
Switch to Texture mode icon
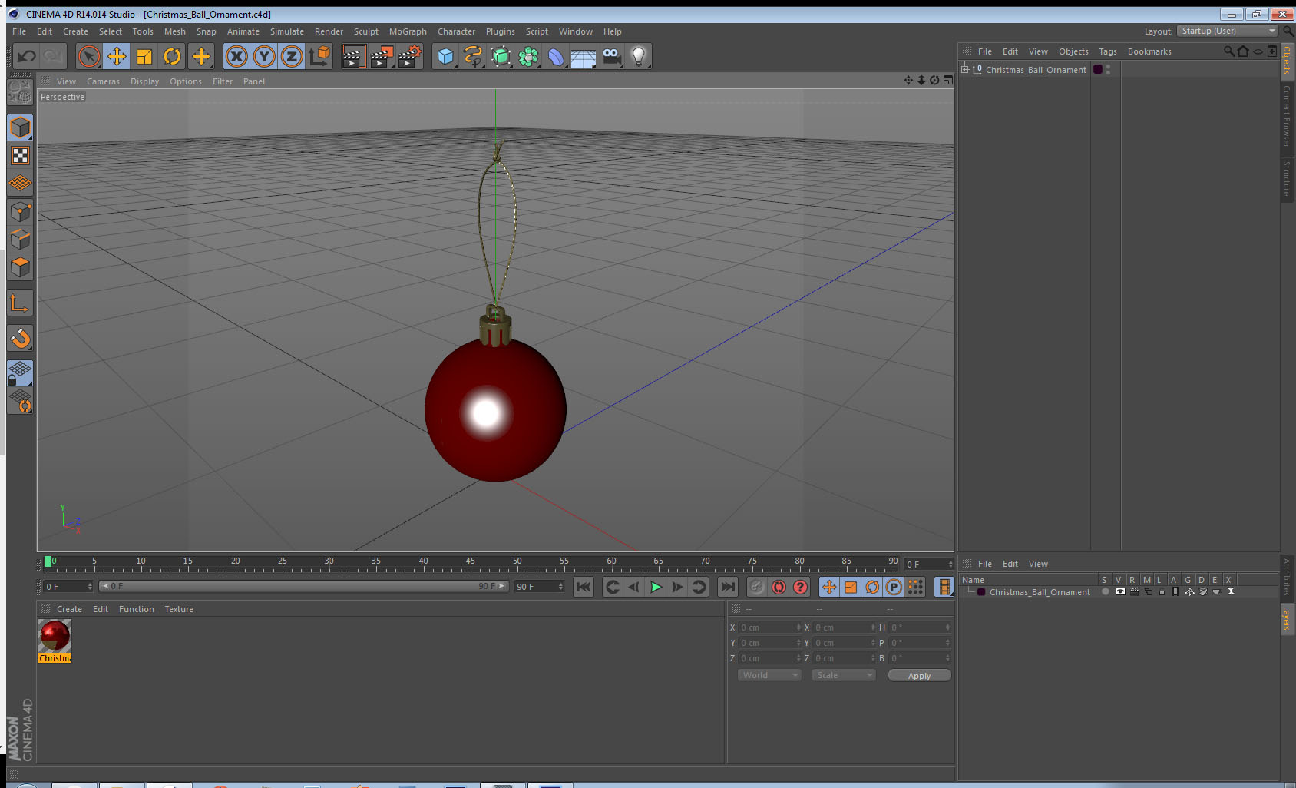[x=21, y=156]
